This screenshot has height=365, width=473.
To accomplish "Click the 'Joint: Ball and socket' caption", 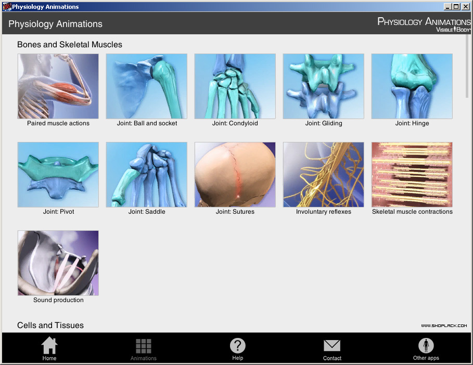I will tap(147, 123).
